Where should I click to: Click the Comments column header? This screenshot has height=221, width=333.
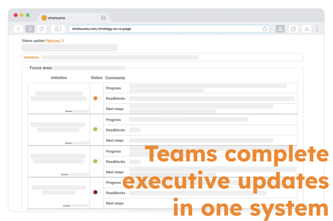[x=115, y=78]
